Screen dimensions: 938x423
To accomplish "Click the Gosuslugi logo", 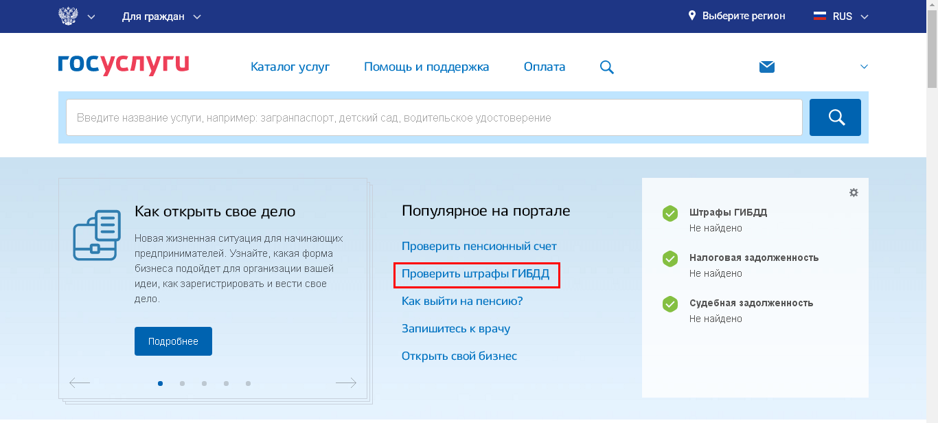I will [x=124, y=65].
